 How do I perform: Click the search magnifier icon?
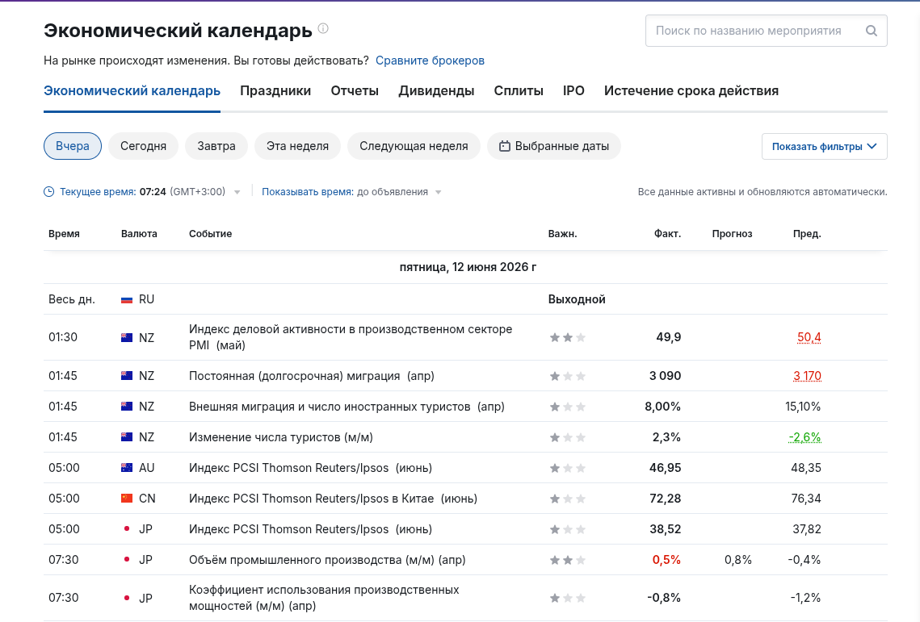872,31
